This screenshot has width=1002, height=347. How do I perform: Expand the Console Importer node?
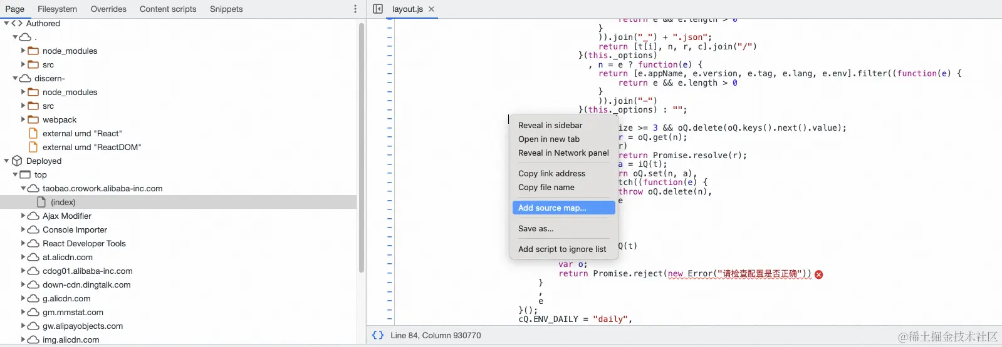click(23, 229)
